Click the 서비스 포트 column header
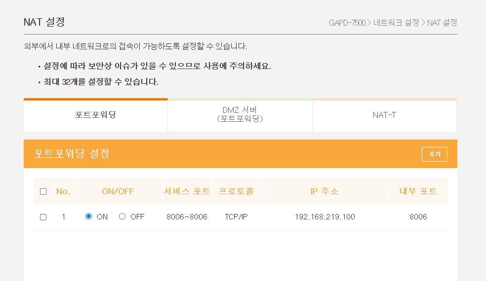486x281 pixels. point(187,191)
